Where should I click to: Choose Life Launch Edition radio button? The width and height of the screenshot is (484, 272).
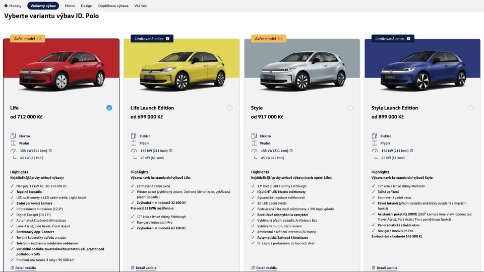[230, 108]
